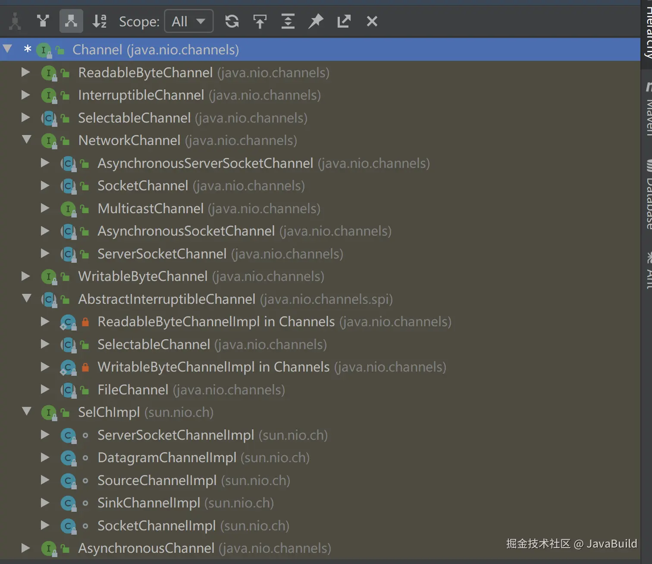This screenshot has height=564, width=652.
Task: Click interface icon of SelChImpl
Action: (x=49, y=413)
